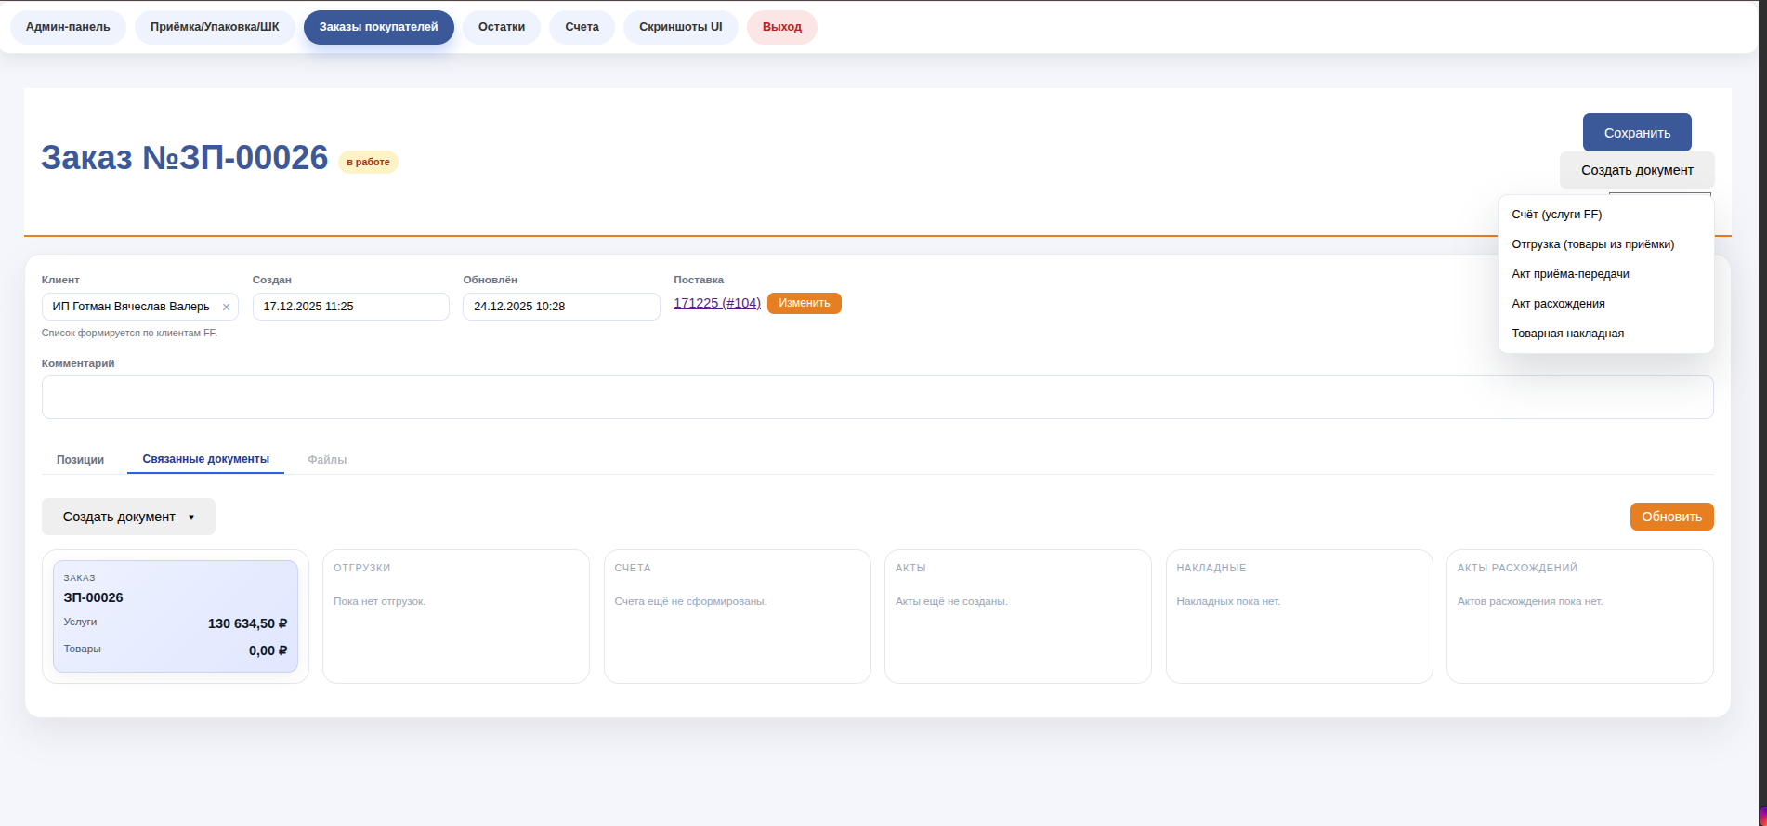Screen dimensions: 1767x826
Task: Open the top-right Создать документ menu
Action: (x=1636, y=170)
